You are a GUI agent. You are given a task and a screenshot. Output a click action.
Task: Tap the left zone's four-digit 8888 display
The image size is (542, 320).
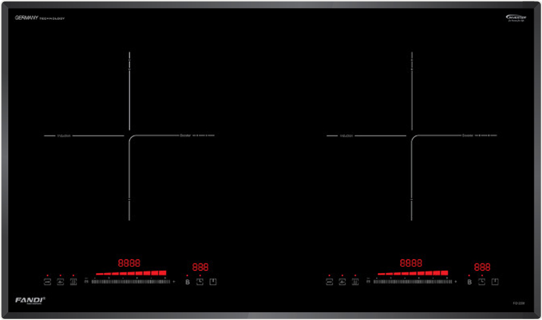point(129,263)
